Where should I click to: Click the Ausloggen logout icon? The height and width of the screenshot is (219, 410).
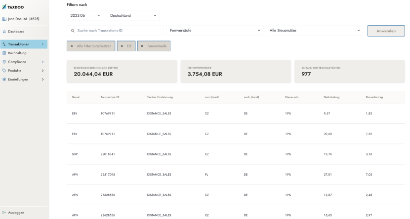[4, 213]
